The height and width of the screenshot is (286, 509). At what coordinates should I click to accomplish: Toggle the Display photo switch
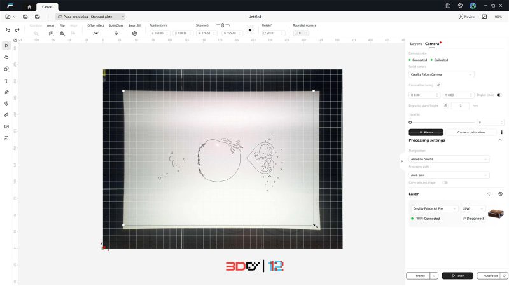pyautogui.click(x=499, y=95)
